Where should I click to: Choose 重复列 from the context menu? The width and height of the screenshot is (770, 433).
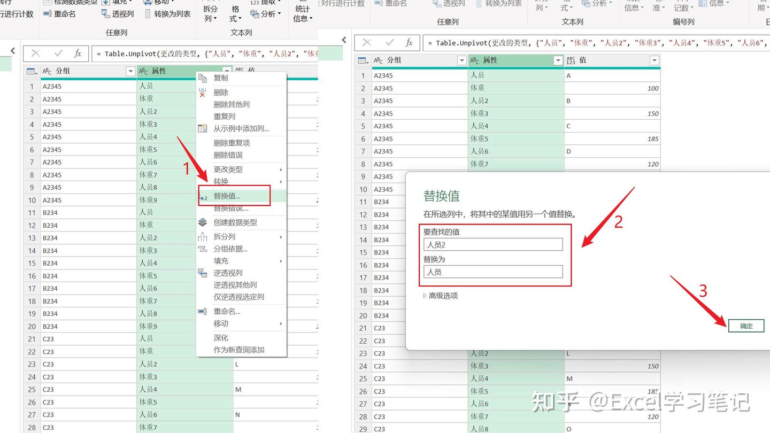pos(224,116)
